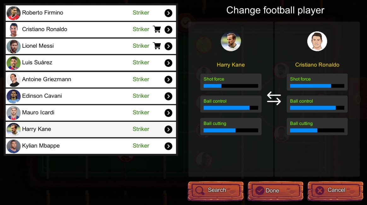This screenshot has height=205, width=367.
Task: Click Roberto Firmino's arrow icon
Action: (168, 13)
